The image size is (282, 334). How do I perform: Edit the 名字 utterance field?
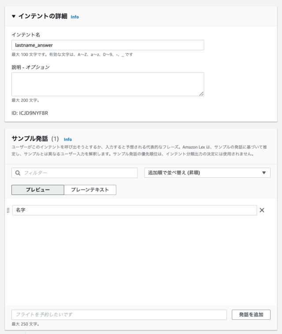tap(134, 210)
